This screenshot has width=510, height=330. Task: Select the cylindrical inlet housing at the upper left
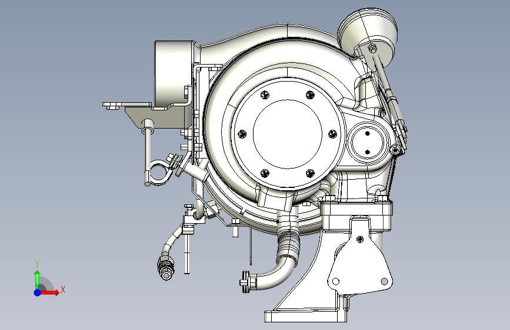pos(174,74)
